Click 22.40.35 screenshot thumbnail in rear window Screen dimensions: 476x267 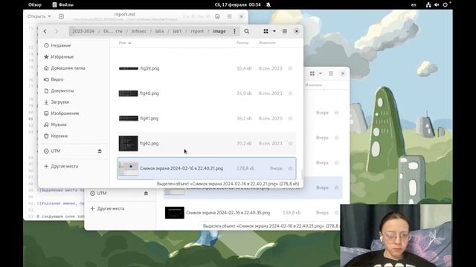[x=175, y=213]
